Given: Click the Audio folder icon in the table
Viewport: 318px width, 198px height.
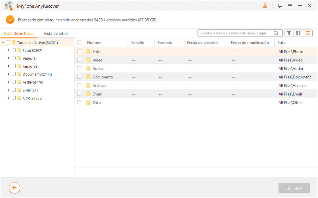Looking at the screenshot, I should tap(88, 68).
